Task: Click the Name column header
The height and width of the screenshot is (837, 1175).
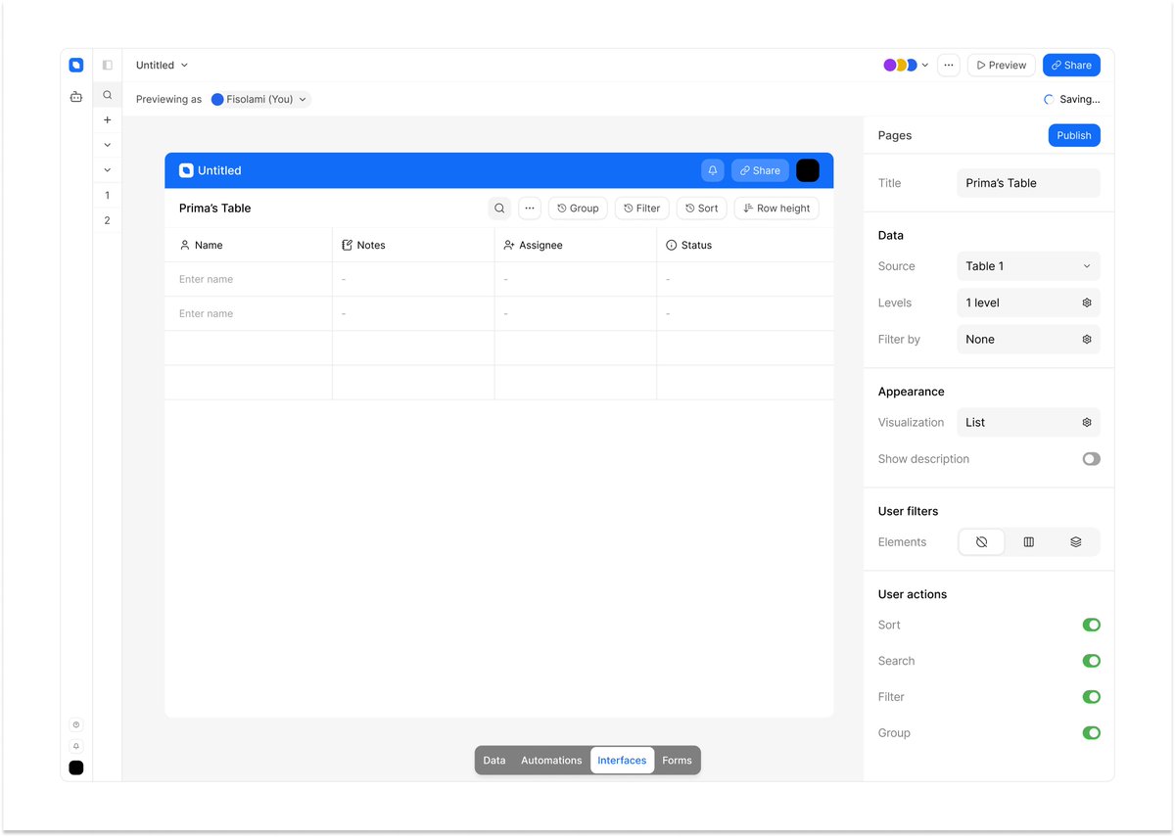Action: click(x=249, y=246)
